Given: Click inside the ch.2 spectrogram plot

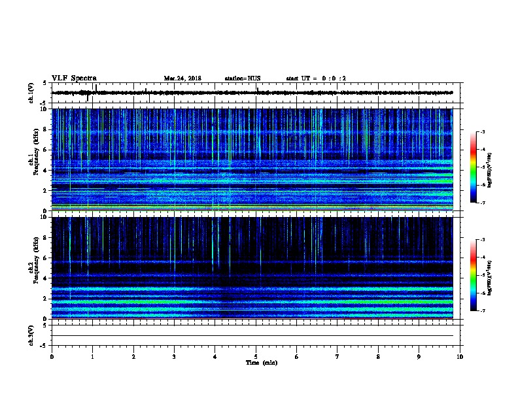Looking at the screenshot, I should click(252, 268).
